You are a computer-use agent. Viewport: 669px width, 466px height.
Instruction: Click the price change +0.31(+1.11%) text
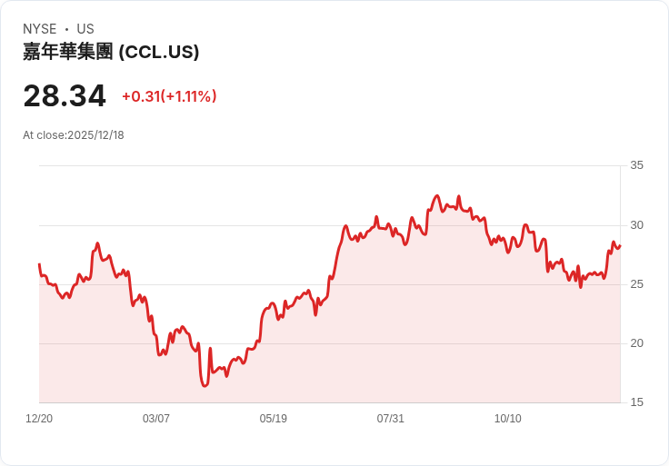point(169,96)
